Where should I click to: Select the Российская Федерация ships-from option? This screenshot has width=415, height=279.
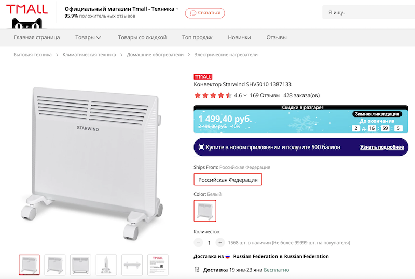click(x=228, y=180)
